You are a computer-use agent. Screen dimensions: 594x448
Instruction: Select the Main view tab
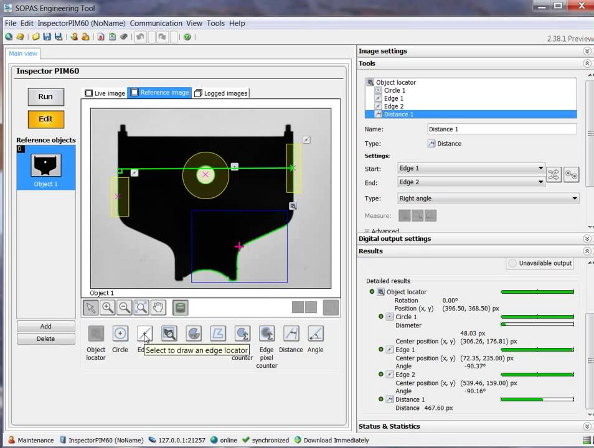click(x=23, y=54)
